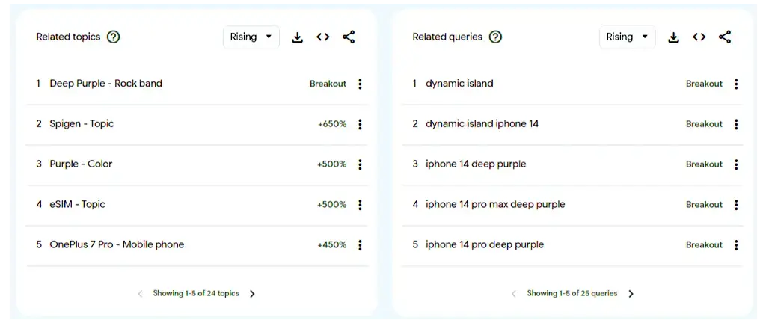The width and height of the screenshot is (766, 323).
Task: Open iphone 14 deep purple query
Action: [476, 164]
